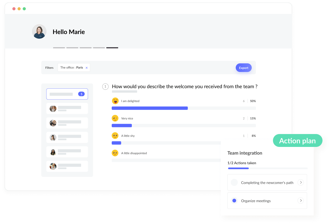Screen dimensions: 331x224
Task: Click the Export button
Action: (x=243, y=68)
